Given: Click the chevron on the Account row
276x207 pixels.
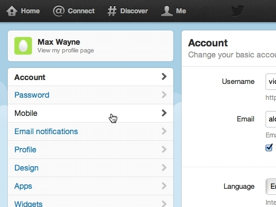Looking at the screenshot, I should [164, 77].
